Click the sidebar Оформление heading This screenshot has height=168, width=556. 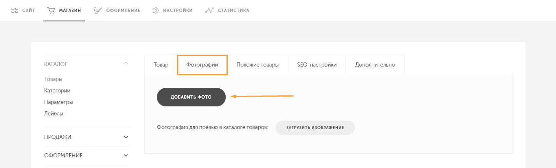click(63, 156)
